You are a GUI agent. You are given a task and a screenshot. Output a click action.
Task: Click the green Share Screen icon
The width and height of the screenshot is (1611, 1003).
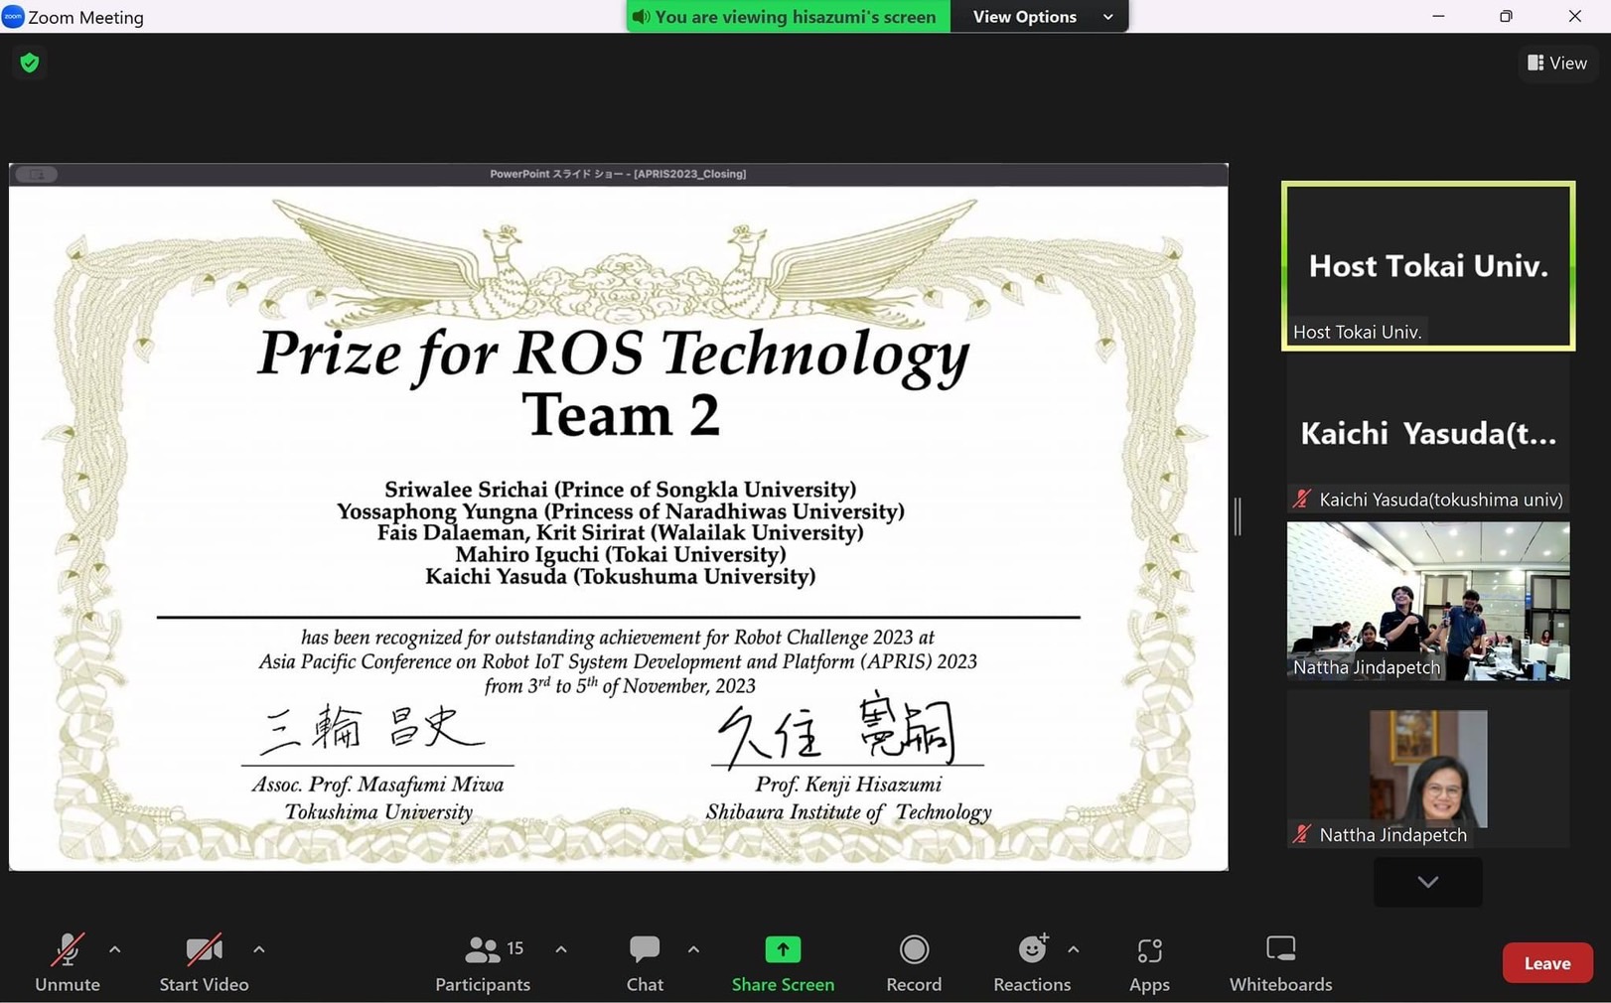pyautogui.click(x=783, y=949)
